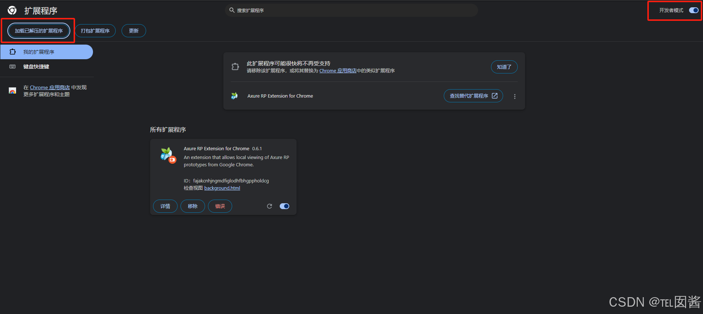Click the Chrome Web Store rainbow icon
703x314 pixels.
[12, 91]
